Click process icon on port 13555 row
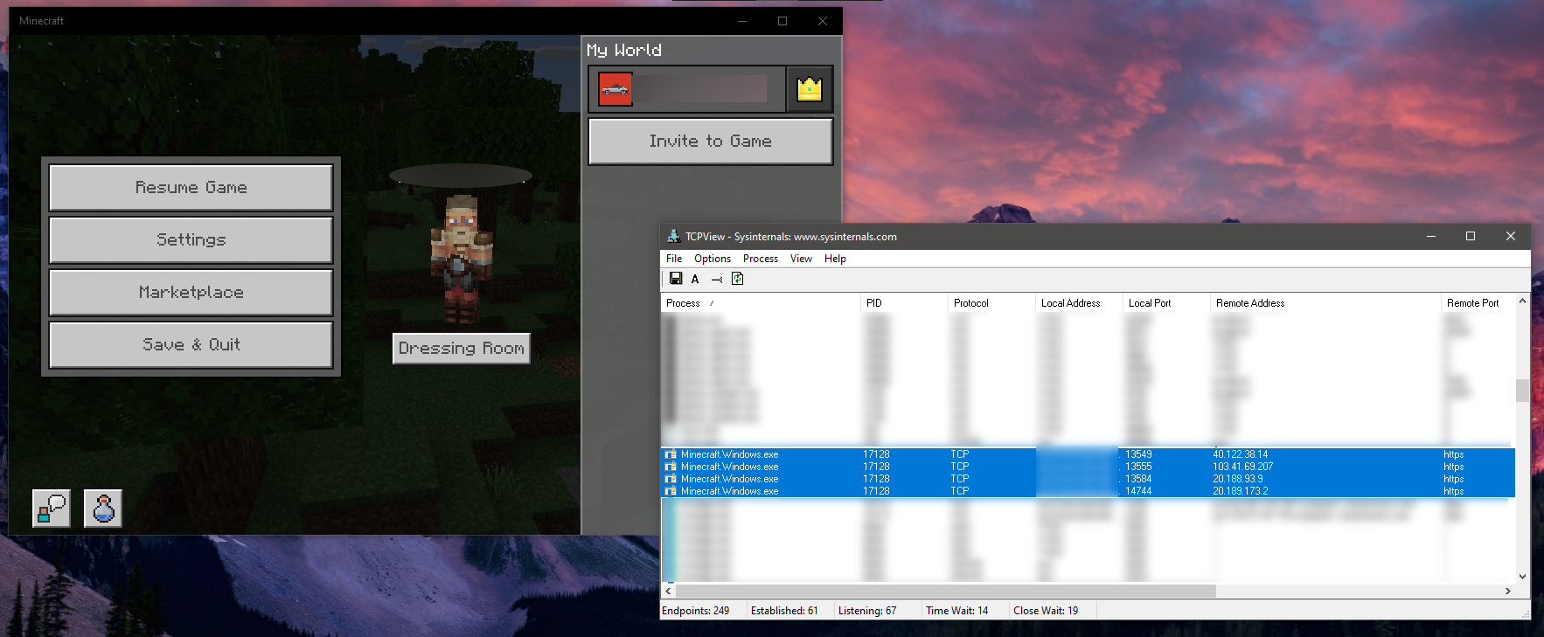The width and height of the screenshot is (1544, 637). click(x=671, y=467)
